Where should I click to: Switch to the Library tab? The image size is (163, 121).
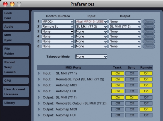(16, 103)
